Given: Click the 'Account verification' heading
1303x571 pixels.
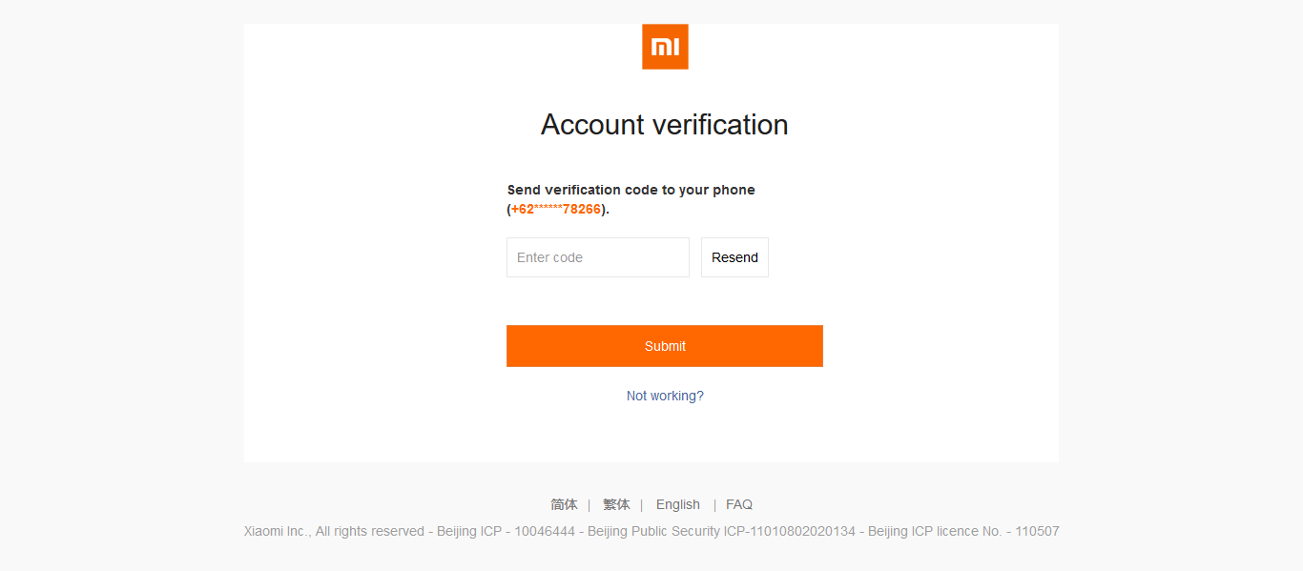Looking at the screenshot, I should [664, 125].
